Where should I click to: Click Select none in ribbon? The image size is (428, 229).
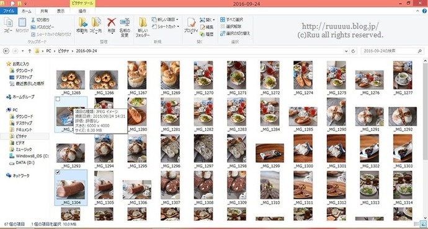click(231, 27)
